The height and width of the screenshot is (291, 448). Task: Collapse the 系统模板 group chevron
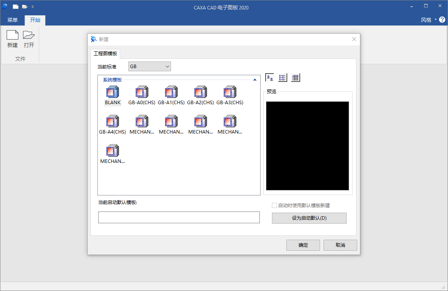255,80
